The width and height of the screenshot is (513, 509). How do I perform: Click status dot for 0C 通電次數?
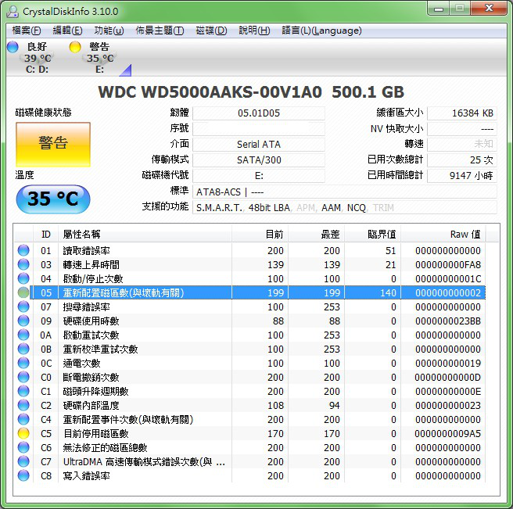[23, 363]
